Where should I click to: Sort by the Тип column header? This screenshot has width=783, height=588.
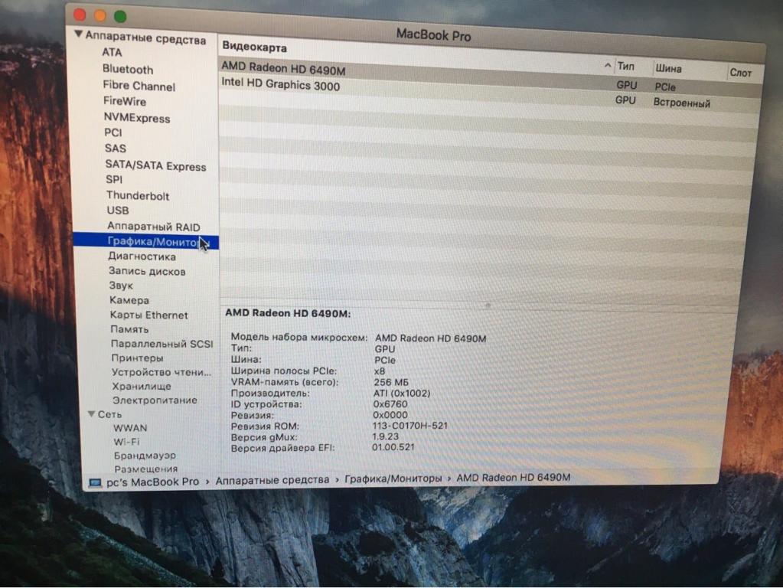pos(625,66)
